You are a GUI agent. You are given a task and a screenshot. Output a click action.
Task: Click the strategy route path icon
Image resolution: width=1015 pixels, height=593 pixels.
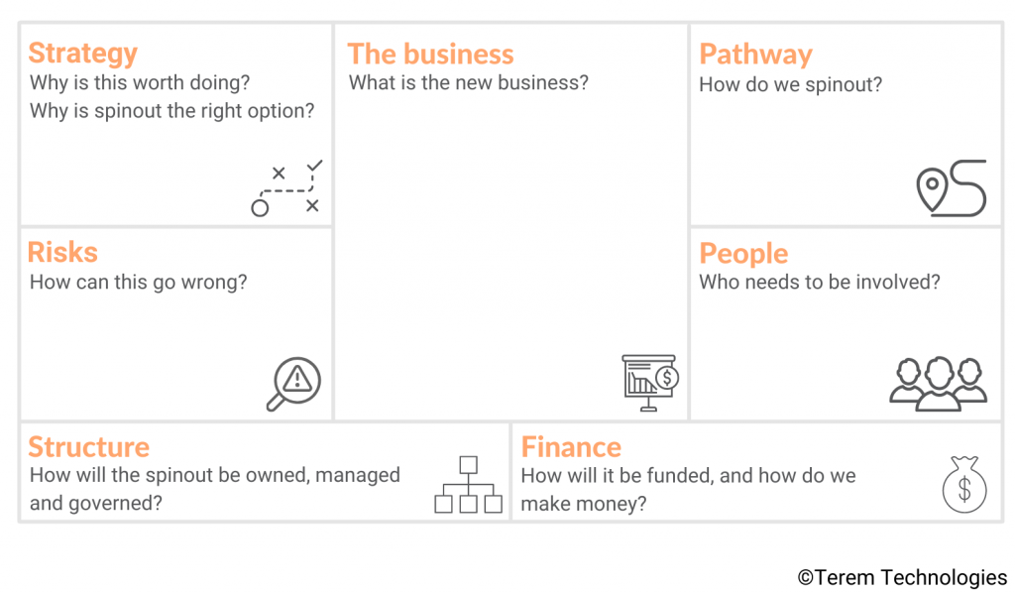286,187
